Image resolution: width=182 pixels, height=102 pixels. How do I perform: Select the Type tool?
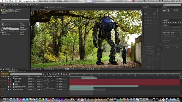(x=22, y=5)
